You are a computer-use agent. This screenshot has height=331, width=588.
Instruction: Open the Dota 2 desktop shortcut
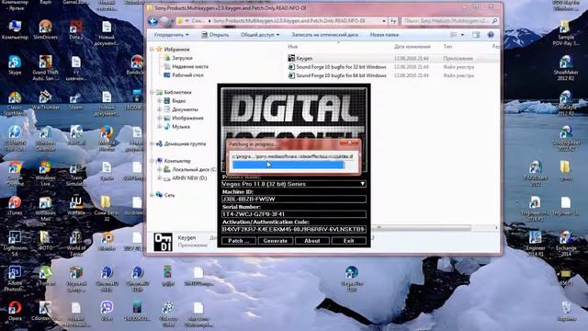point(76,30)
